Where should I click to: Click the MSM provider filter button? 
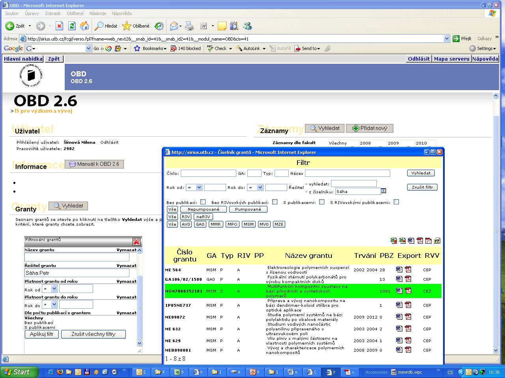click(x=249, y=224)
